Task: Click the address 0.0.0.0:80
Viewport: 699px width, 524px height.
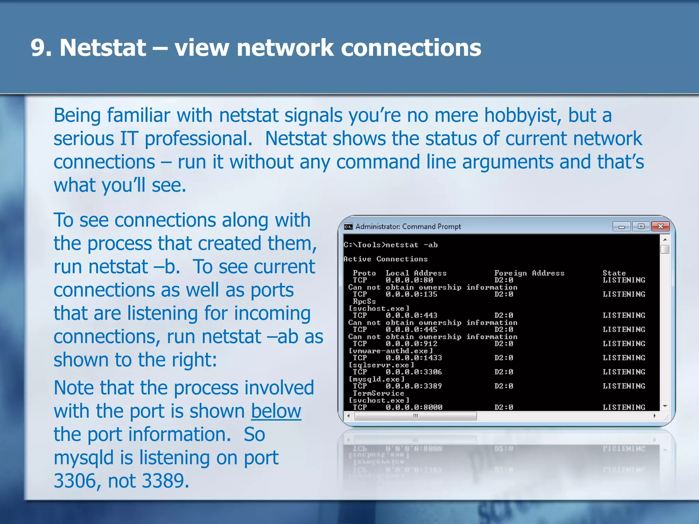Action: click(409, 280)
